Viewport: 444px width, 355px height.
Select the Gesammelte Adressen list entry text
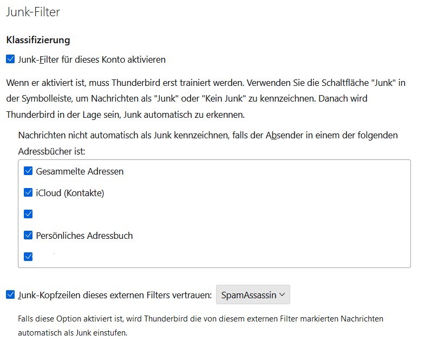tap(80, 171)
